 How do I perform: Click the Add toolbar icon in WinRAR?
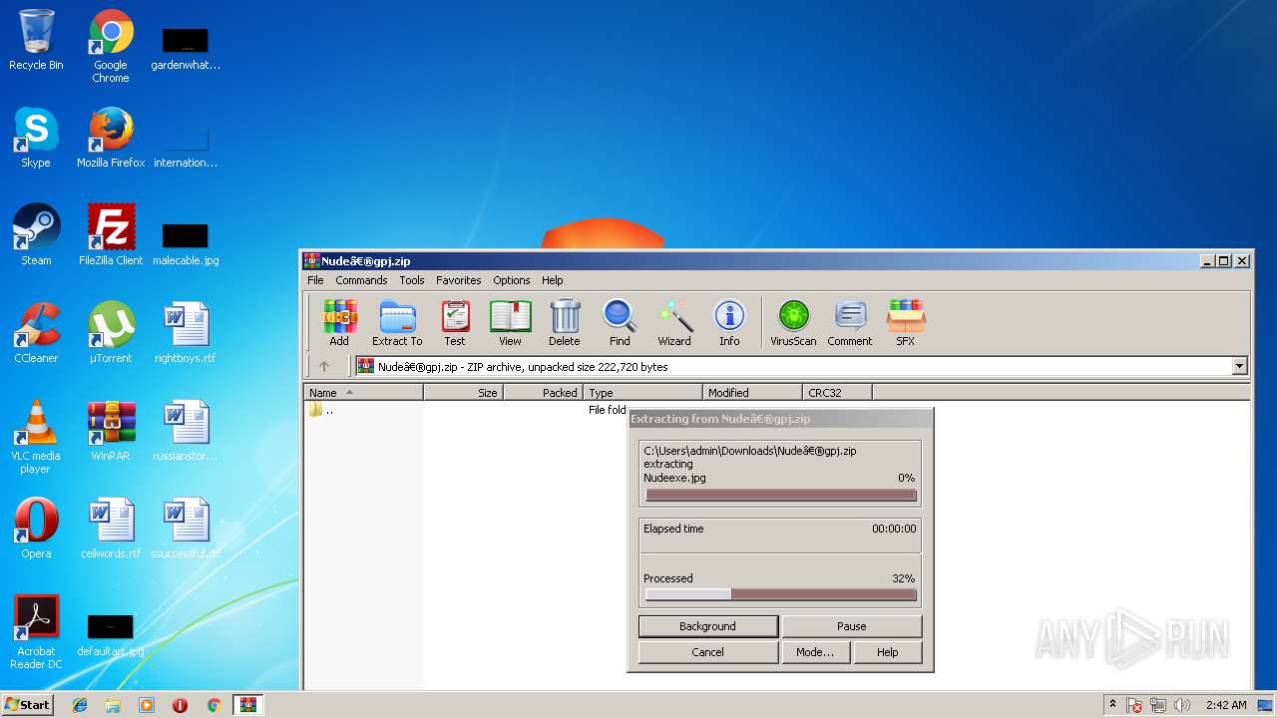pyautogui.click(x=339, y=323)
